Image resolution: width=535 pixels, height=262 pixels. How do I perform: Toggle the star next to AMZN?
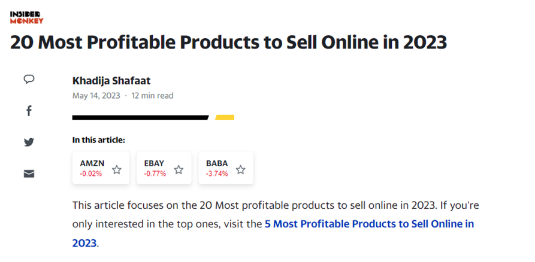click(117, 169)
